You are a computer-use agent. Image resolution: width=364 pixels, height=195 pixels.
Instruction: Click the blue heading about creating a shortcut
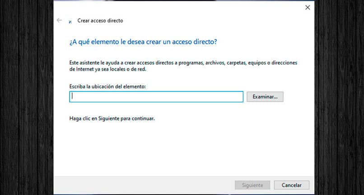point(143,42)
